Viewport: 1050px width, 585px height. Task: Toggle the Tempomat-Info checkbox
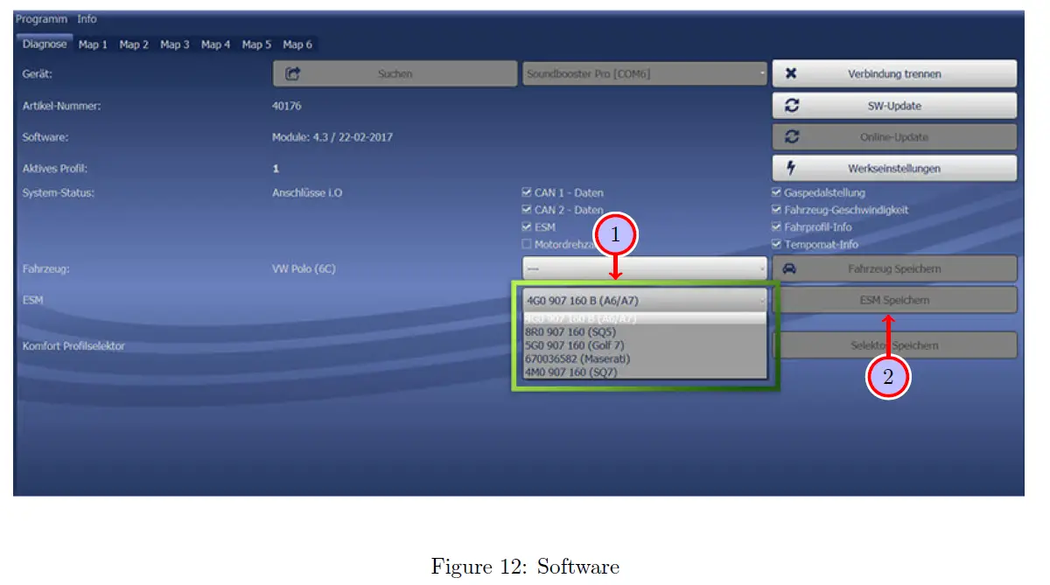click(776, 244)
